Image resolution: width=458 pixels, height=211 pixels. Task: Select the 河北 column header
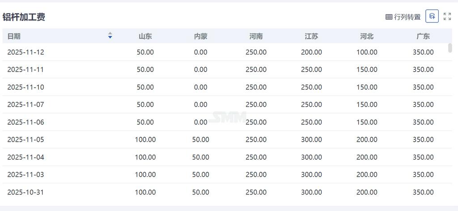click(367, 36)
